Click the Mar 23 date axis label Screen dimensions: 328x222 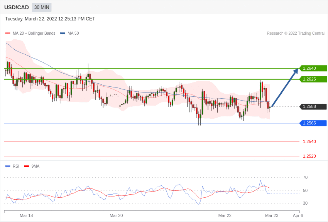coord(272,215)
